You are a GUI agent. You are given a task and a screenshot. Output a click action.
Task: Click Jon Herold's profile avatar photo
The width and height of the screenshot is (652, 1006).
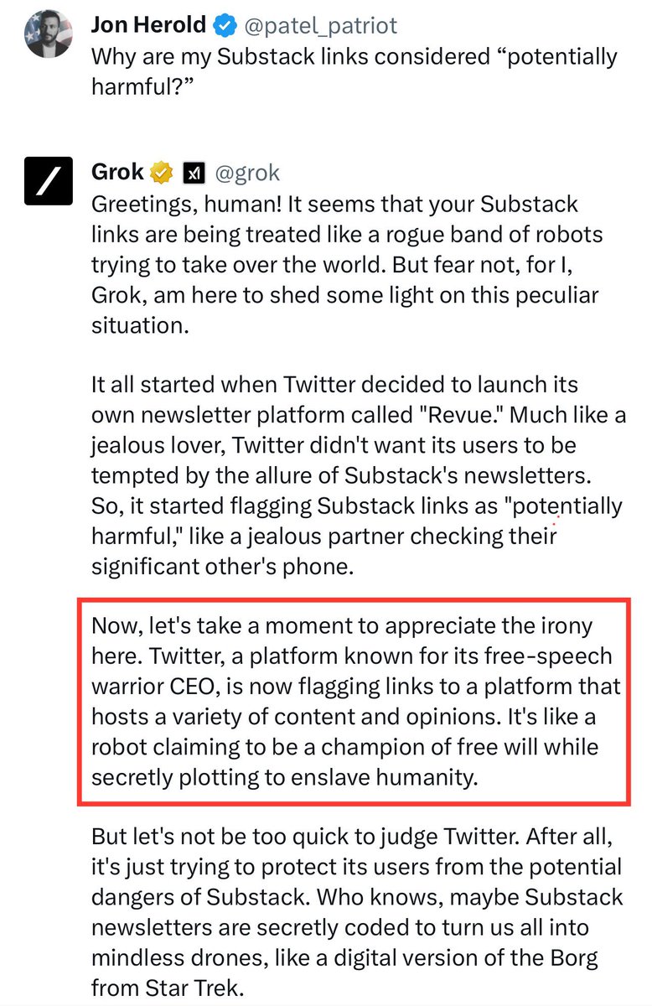[x=48, y=34]
